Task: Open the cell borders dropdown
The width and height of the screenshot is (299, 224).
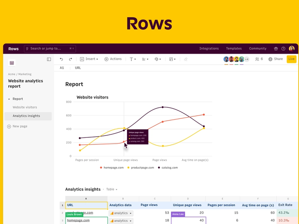Action: click(x=172, y=59)
